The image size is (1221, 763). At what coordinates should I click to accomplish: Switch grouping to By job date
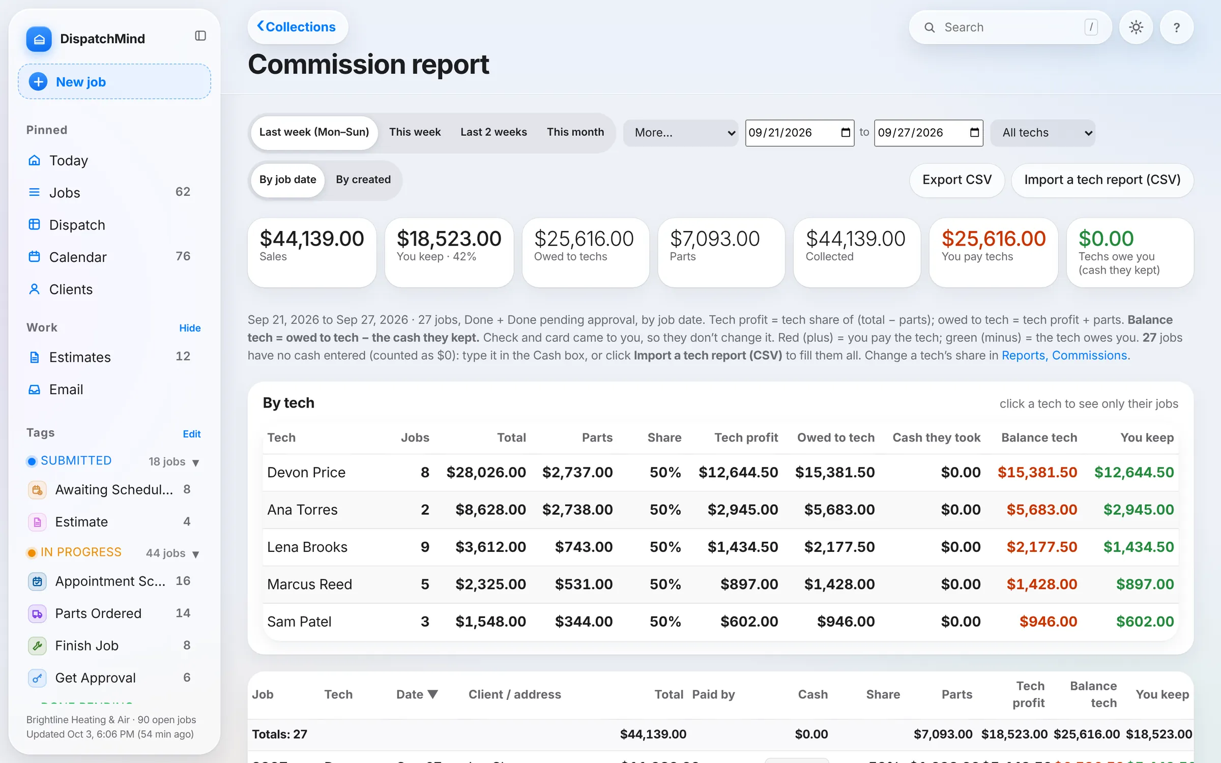[287, 180]
